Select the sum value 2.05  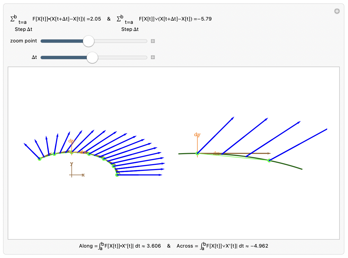pyautogui.click(x=96, y=19)
